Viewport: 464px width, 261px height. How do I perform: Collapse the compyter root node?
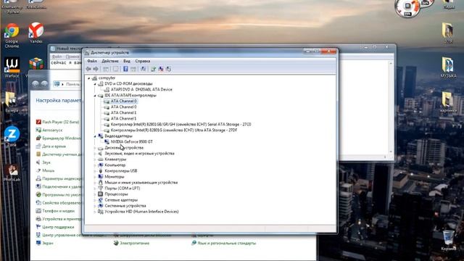coord(88,78)
